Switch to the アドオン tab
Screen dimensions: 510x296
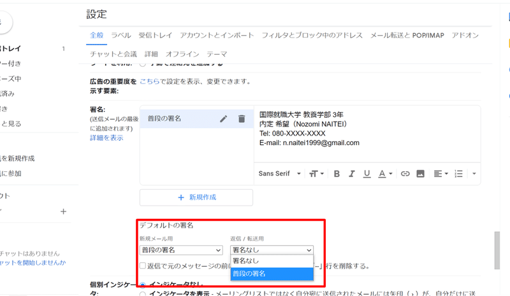[465, 35]
